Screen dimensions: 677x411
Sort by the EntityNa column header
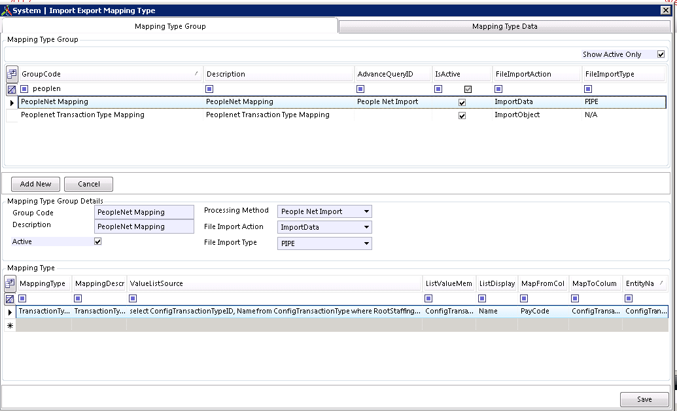click(x=644, y=283)
